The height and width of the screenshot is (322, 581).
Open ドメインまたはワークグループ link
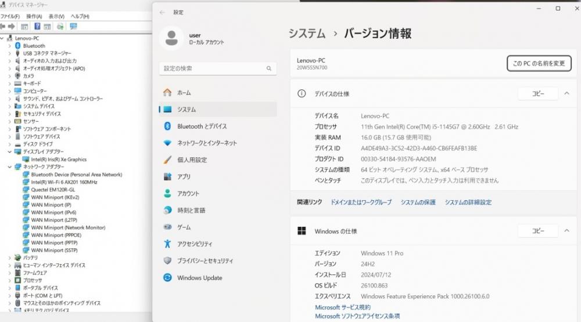tap(361, 202)
